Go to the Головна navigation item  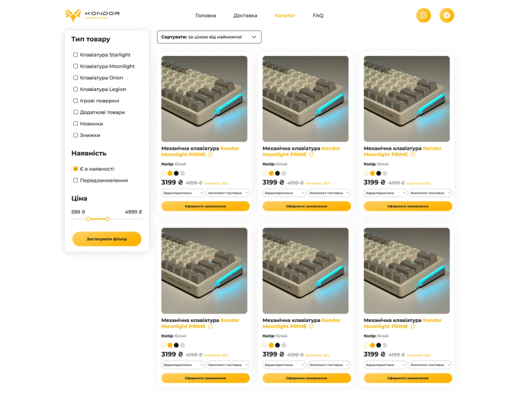[206, 16]
